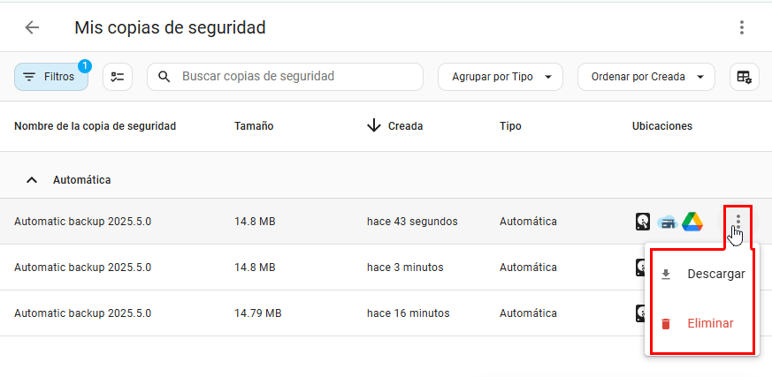Image resolution: width=772 pixels, height=377 pixels.
Task: Open the Ordenar por Creada dropdown
Action: click(x=646, y=77)
